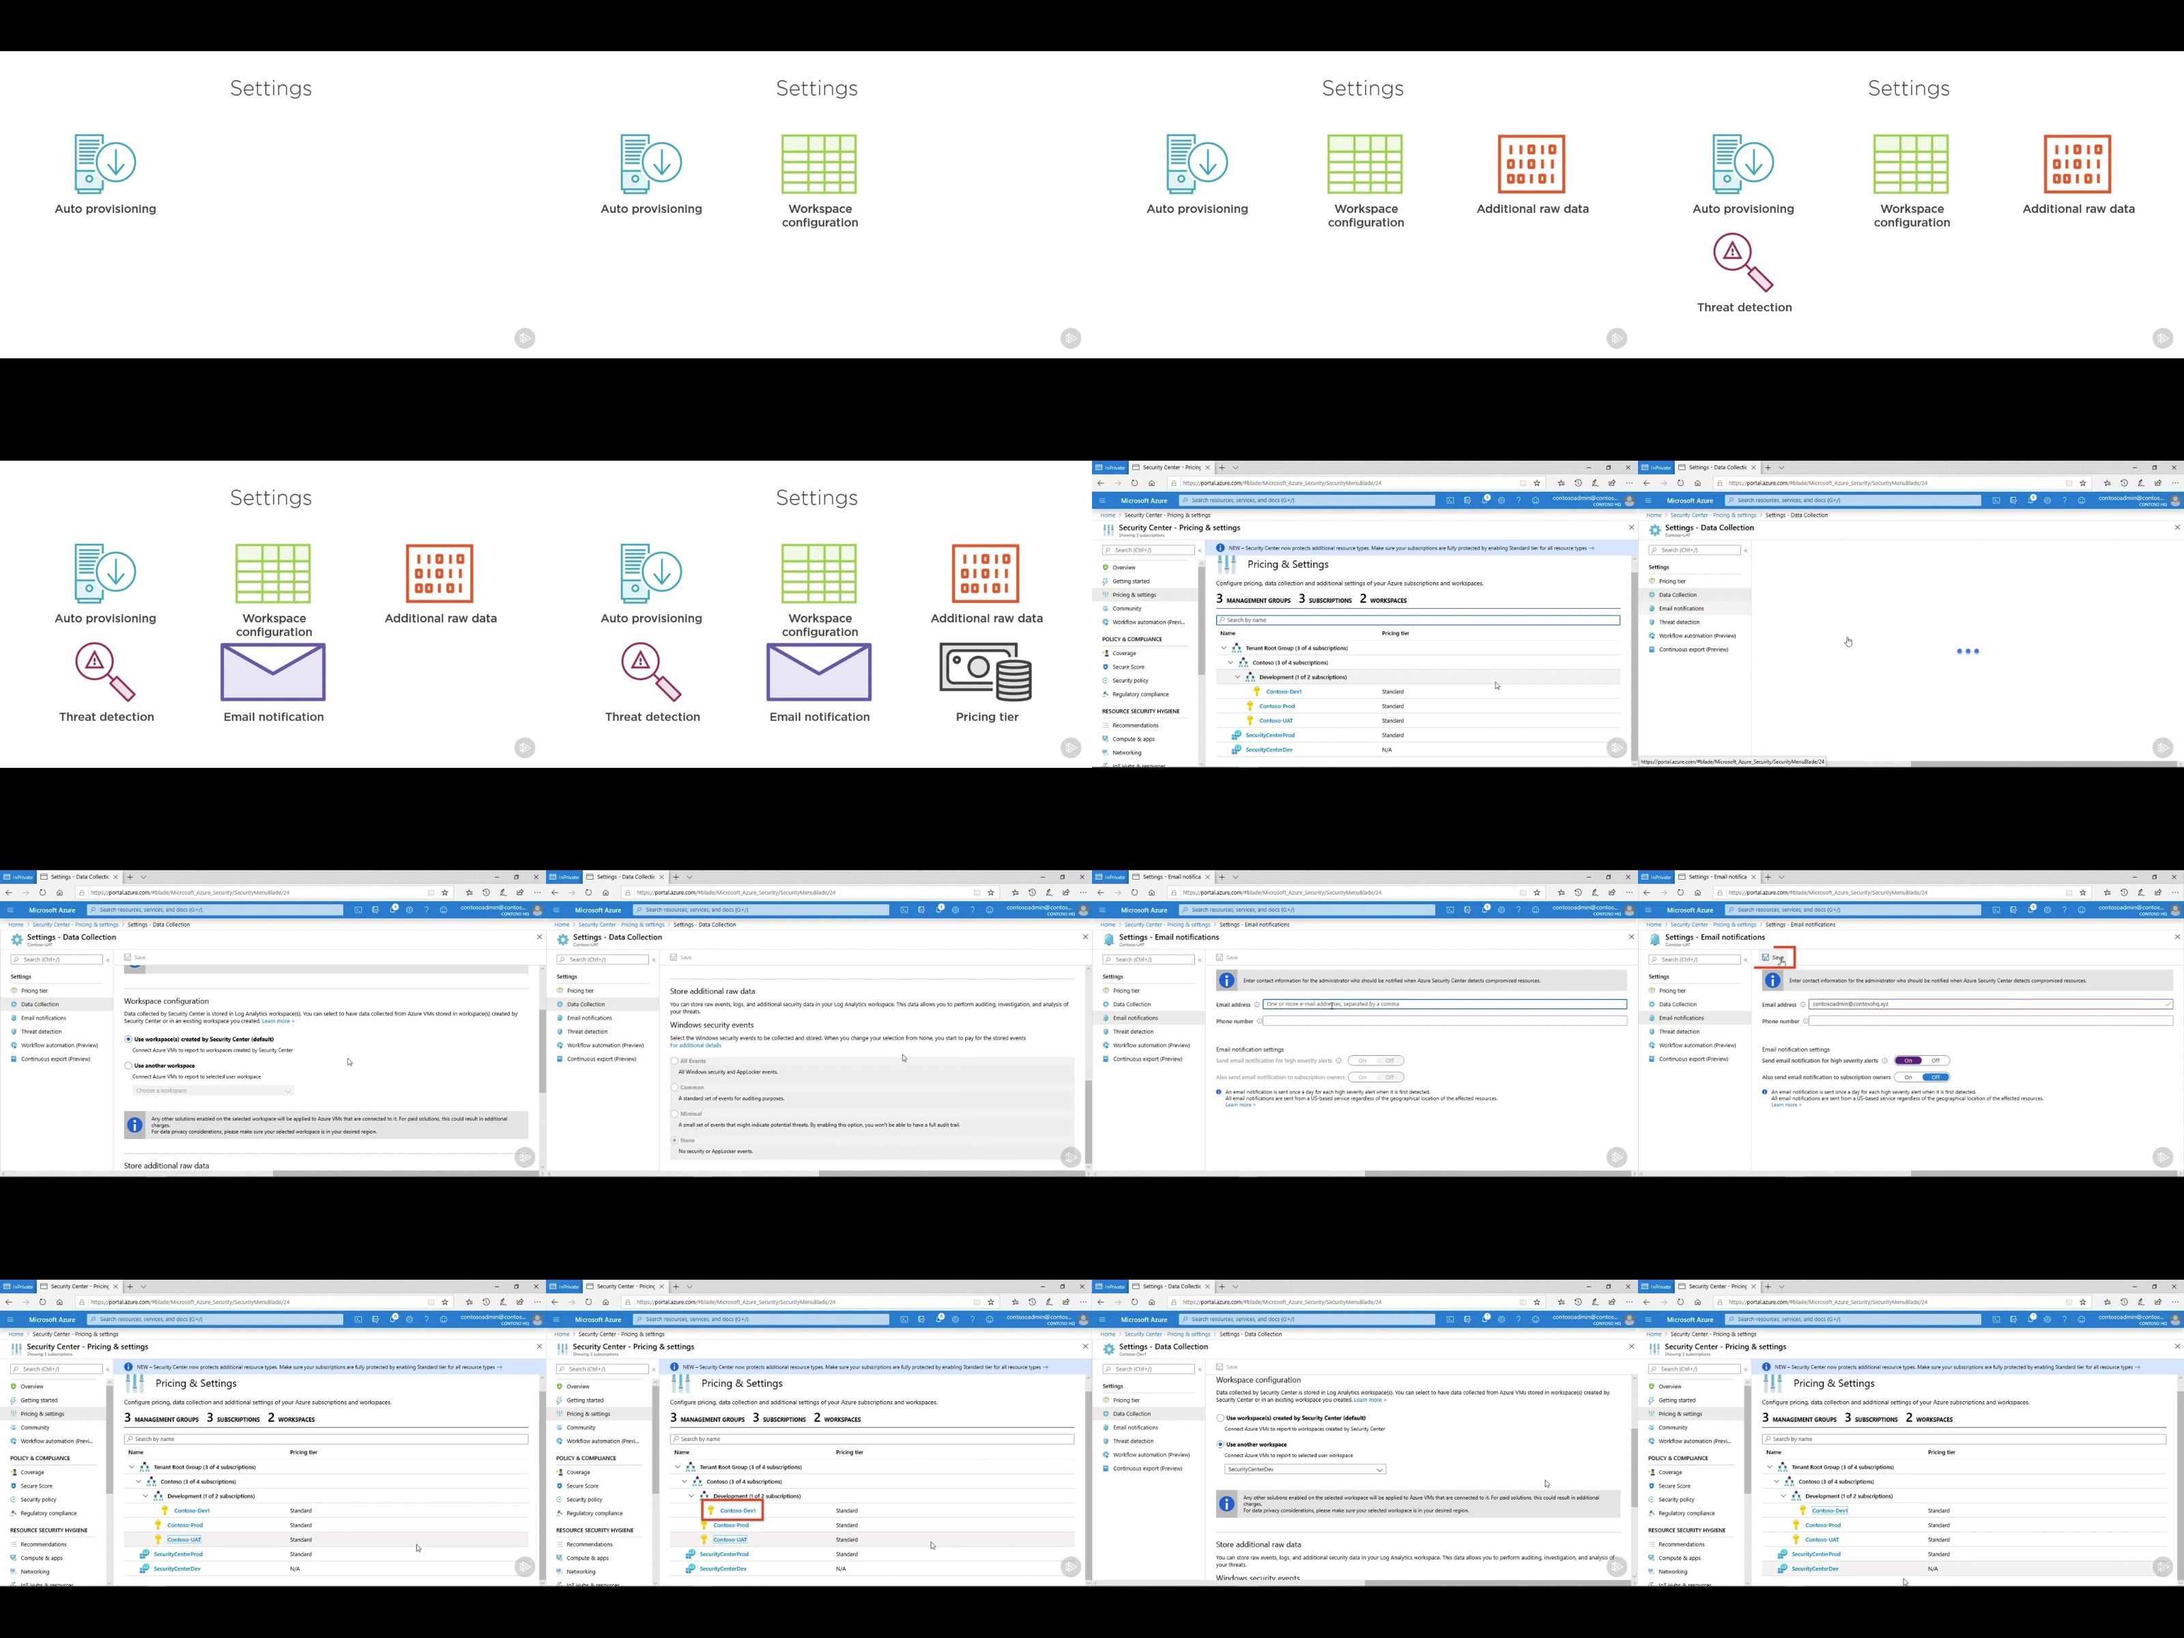The height and width of the screenshot is (1638, 2184).
Task: Open Email notifications in the still-loading blade's sidebar
Action: pos(1682,608)
